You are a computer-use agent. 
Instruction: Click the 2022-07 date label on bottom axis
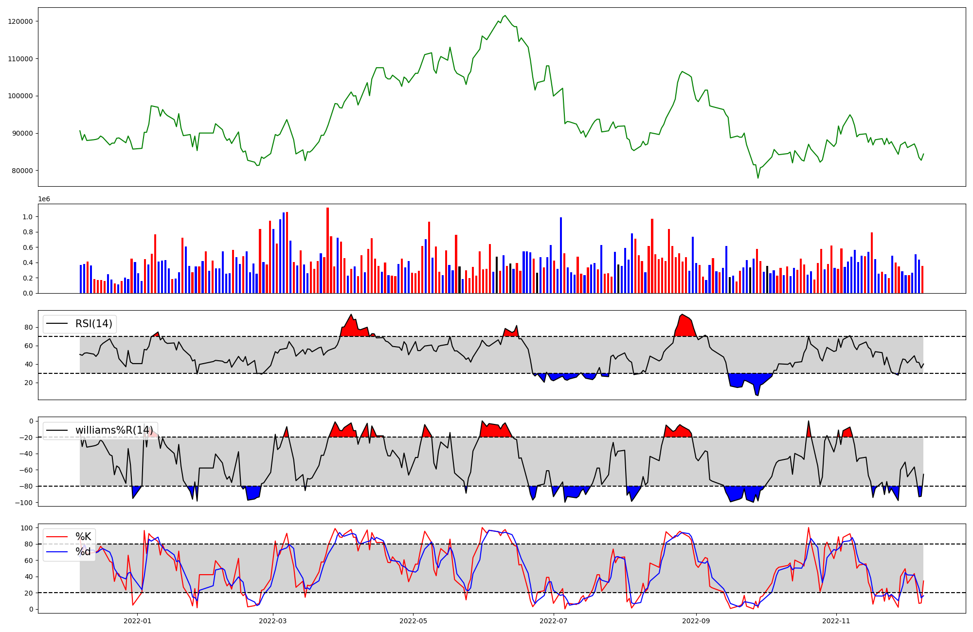tap(553, 621)
